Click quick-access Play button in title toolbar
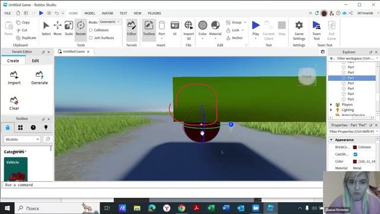380x214 pixels. (x=41, y=13)
